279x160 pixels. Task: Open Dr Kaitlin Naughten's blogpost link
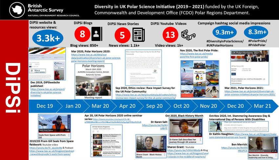[x=243, y=136]
